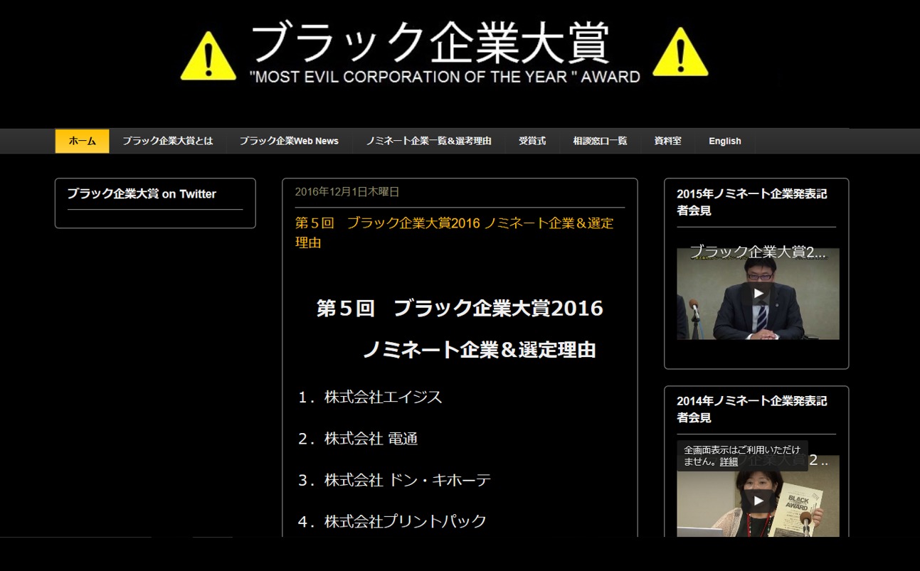
Task: Open ブラック企業大賞とは menu item
Action: (x=167, y=141)
